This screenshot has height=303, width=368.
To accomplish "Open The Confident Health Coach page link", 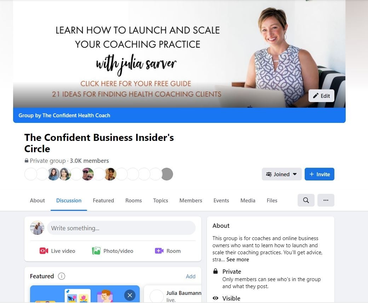I will (76, 115).
